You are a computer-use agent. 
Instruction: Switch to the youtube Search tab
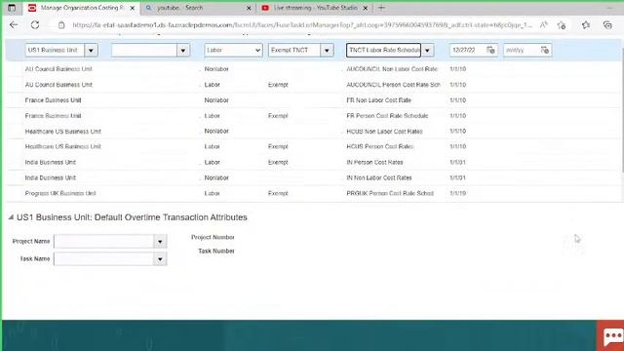click(x=198, y=8)
